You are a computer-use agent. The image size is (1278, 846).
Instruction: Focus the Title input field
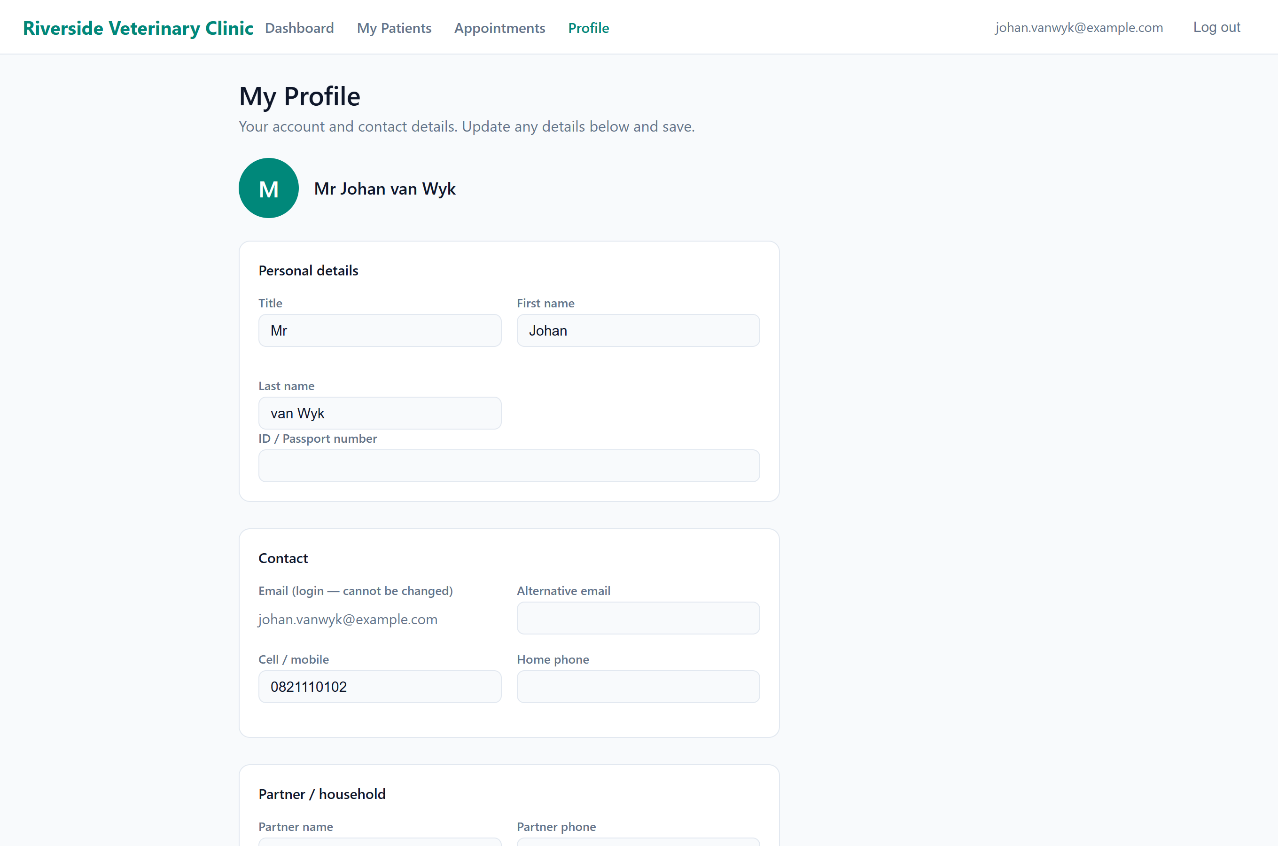click(x=380, y=330)
